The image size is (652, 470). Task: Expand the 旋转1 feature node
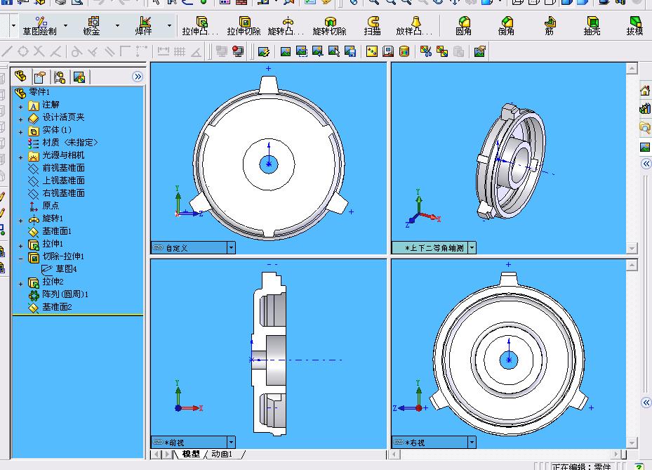pyautogui.click(x=21, y=221)
